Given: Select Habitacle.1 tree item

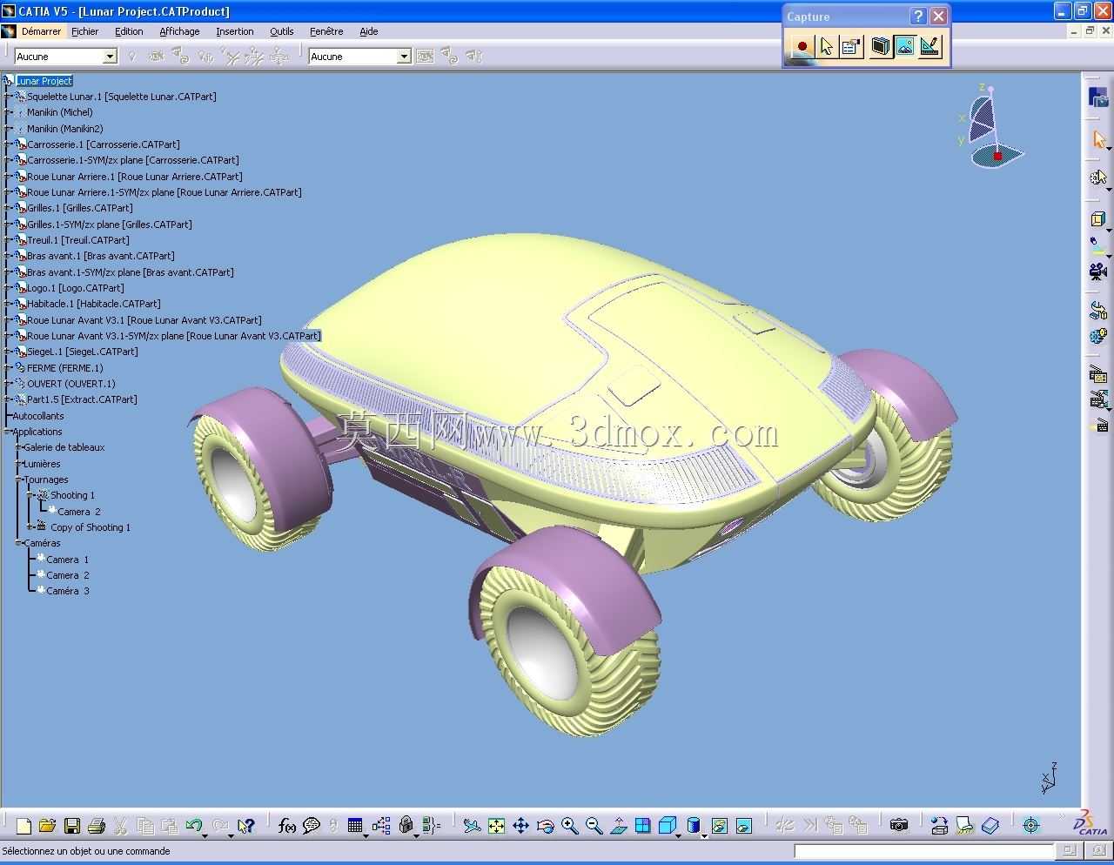Looking at the screenshot, I should pyautogui.click(x=93, y=304).
